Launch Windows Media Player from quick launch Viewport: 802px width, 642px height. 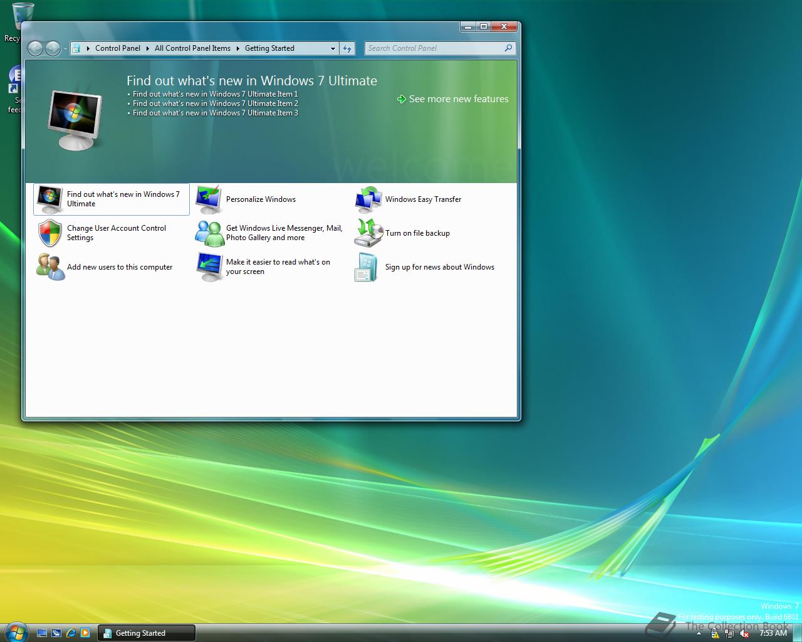[85, 633]
